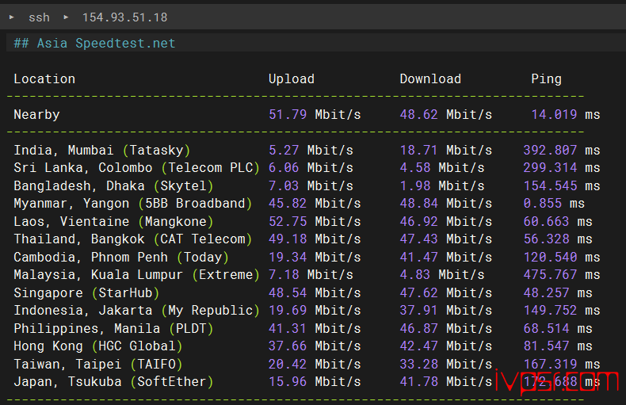Select Nearby upload value 51.79

coord(288,115)
